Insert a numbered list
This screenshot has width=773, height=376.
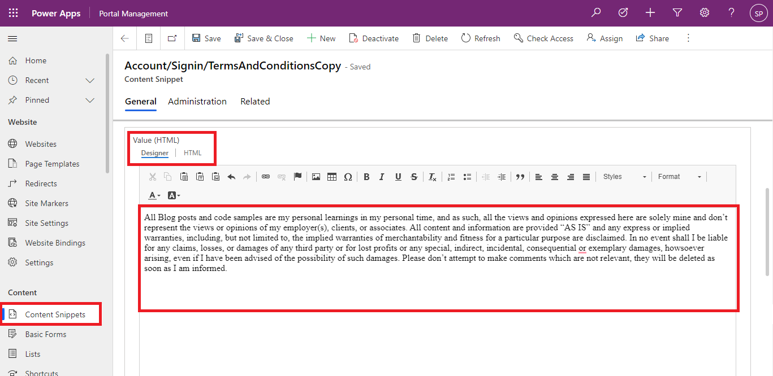tap(451, 177)
